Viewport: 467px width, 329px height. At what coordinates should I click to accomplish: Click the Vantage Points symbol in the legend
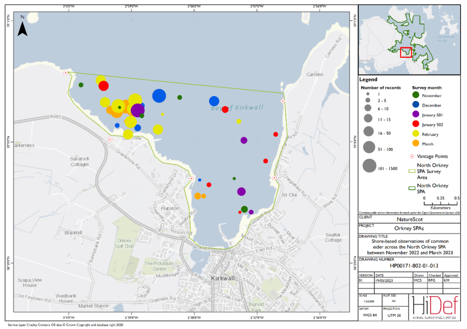coord(412,156)
